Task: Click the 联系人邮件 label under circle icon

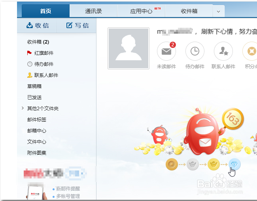Action: (223, 66)
